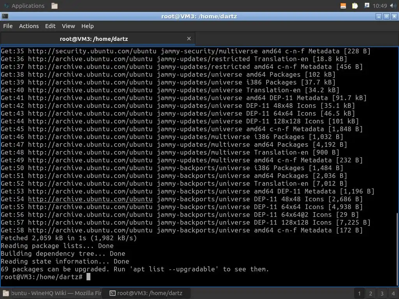Click the 'Get:44' 128x128 Icons line
This screenshot has width=399, height=299.
pos(180,121)
